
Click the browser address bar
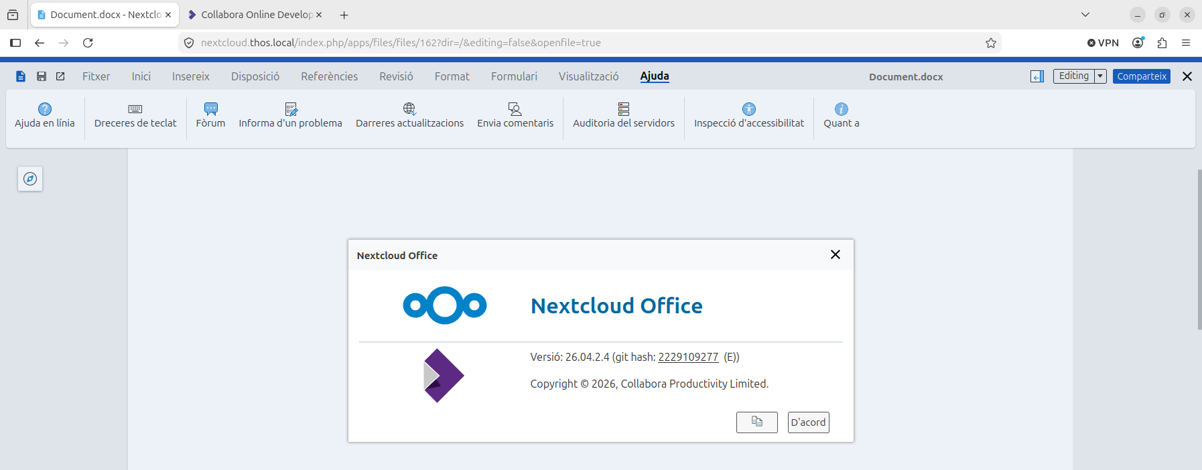pos(590,43)
